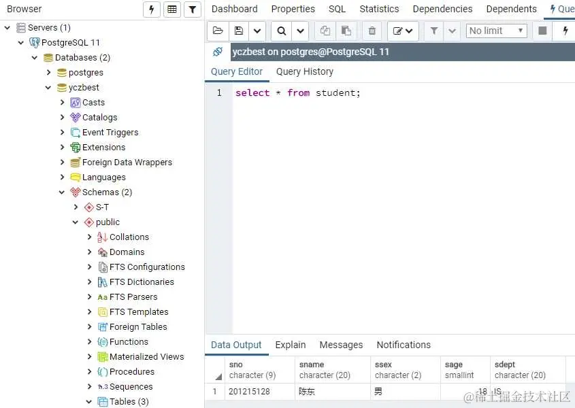Viewport: 575px width, 408px height.
Task: Click the connection status link icon
Action: 218,52
